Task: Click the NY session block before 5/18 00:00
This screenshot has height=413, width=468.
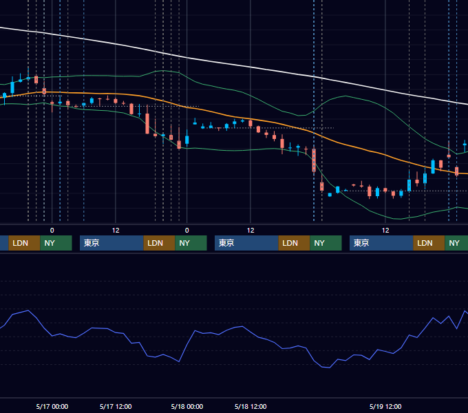Action: pyautogui.click(x=191, y=243)
